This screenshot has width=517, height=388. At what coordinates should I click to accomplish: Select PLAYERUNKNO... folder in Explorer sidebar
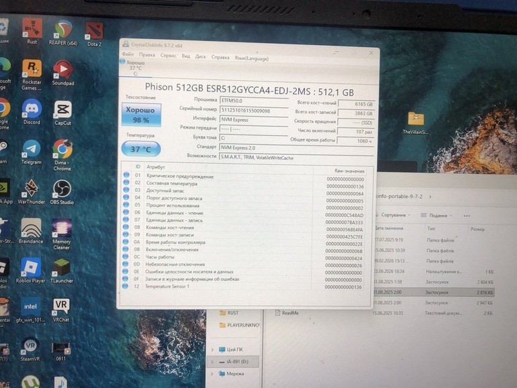pos(240,325)
